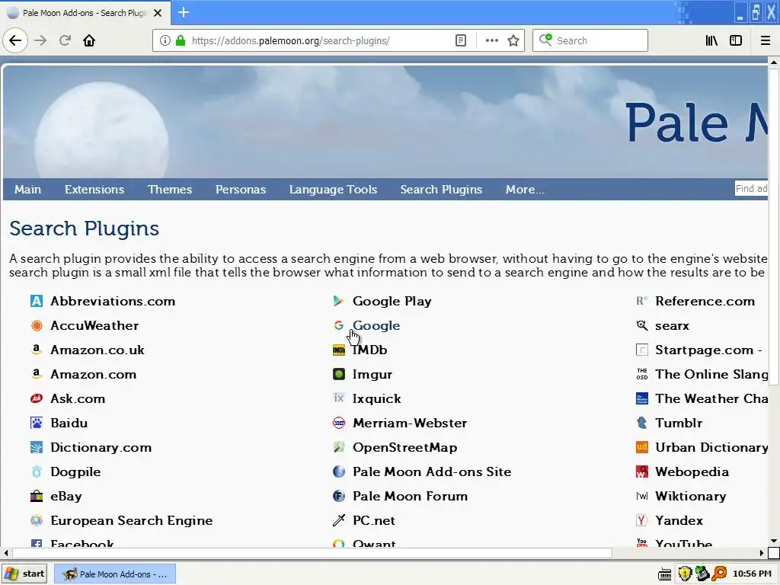The width and height of the screenshot is (780, 585).
Task: Open the PC.net search plugin link
Action: click(373, 520)
